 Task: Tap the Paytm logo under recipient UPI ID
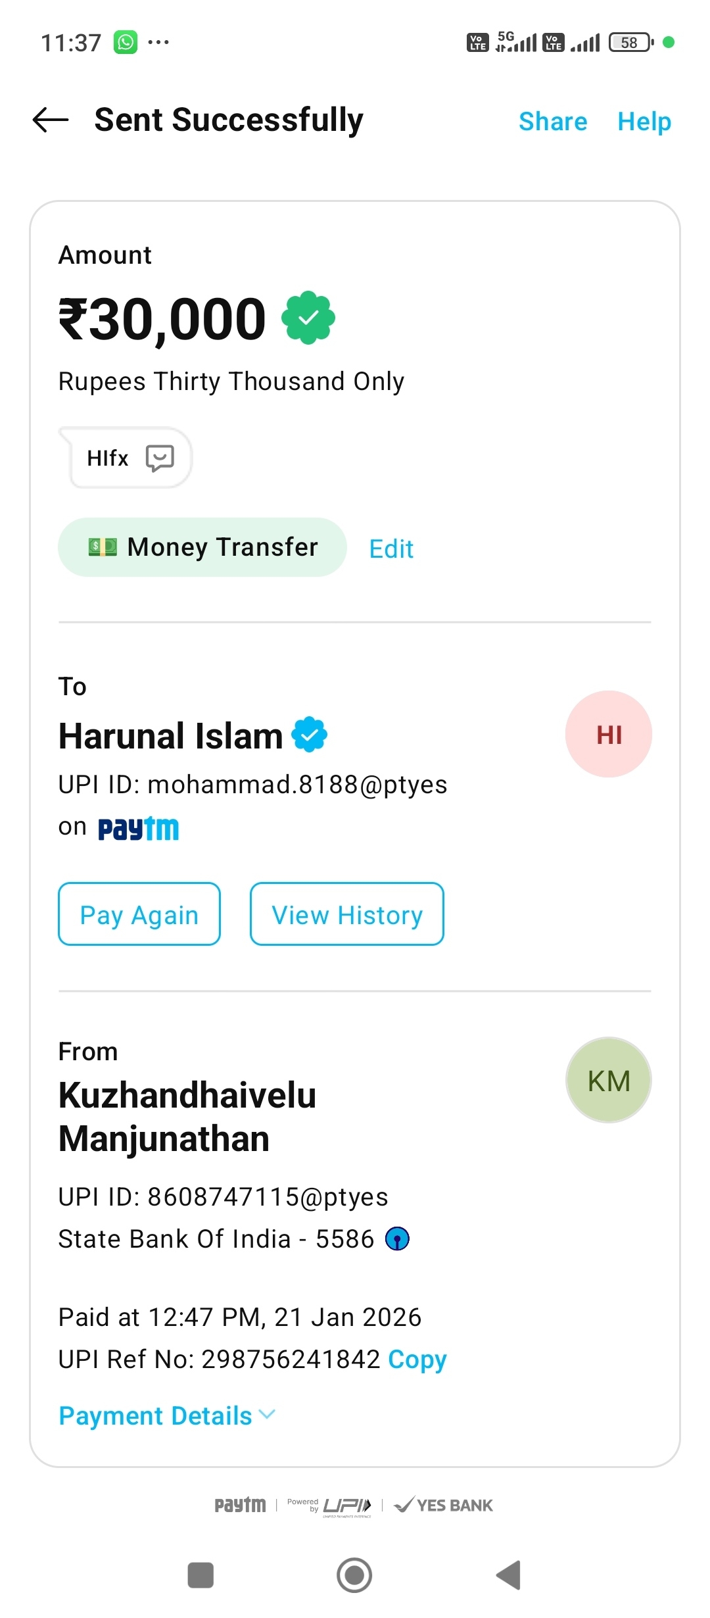click(x=139, y=828)
